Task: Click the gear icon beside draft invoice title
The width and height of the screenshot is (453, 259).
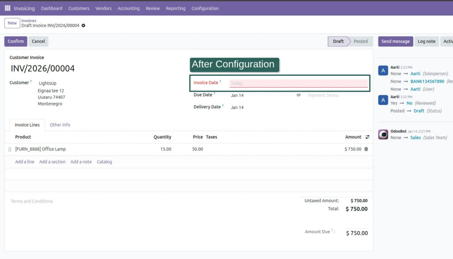Action: click(84, 26)
